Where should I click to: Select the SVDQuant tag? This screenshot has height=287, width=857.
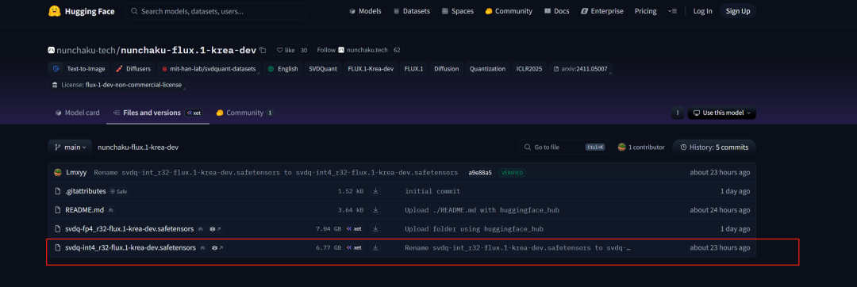pos(322,69)
